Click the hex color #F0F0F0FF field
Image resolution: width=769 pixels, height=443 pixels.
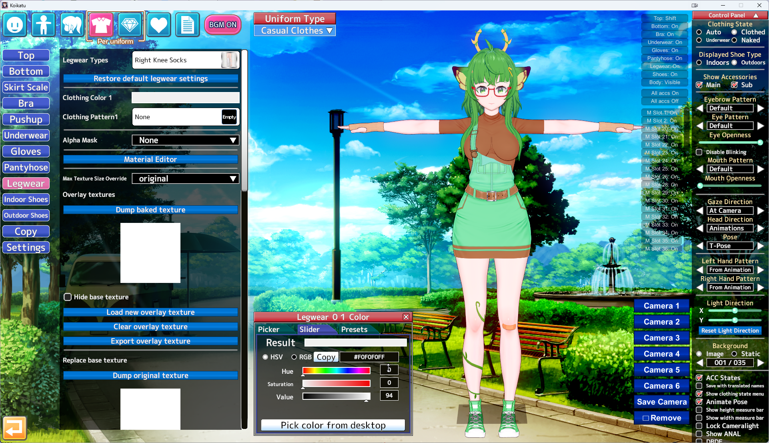click(369, 357)
